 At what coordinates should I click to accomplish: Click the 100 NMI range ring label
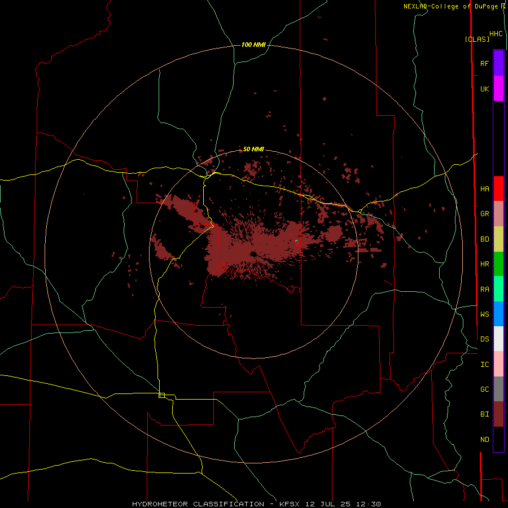(253, 45)
